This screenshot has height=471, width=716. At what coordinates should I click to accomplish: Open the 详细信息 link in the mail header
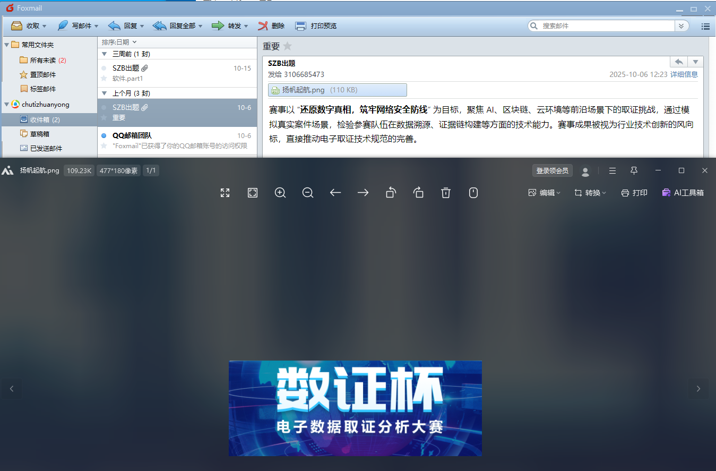coord(684,74)
